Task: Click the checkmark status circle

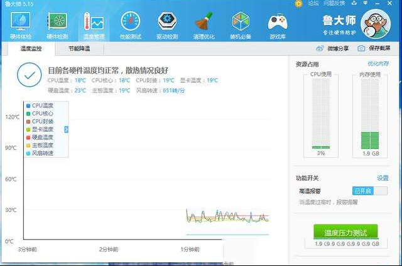Action: [x=30, y=75]
